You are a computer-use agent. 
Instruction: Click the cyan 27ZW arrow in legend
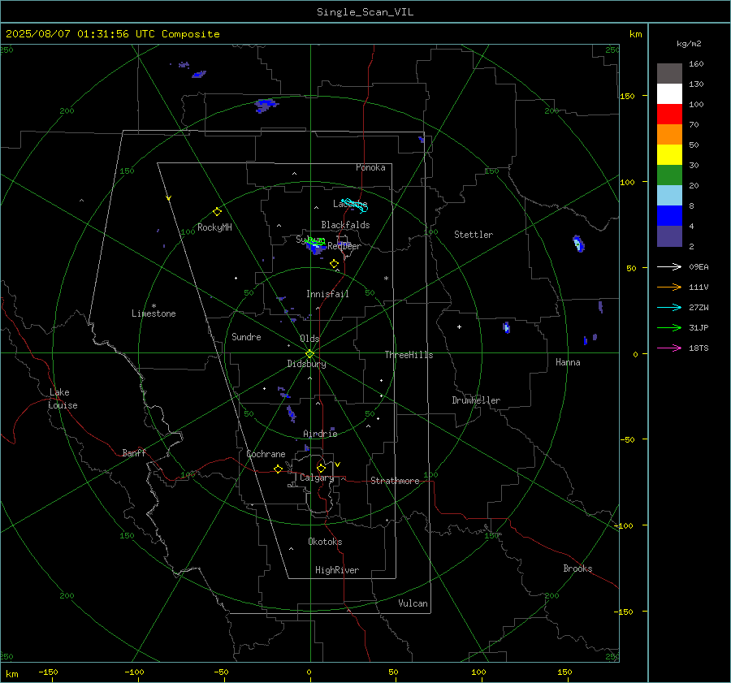(x=669, y=307)
